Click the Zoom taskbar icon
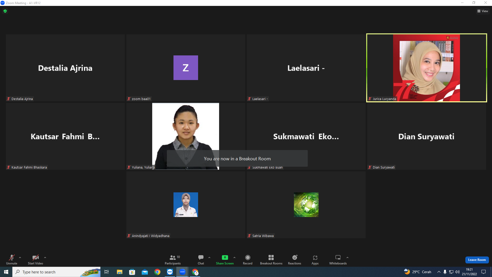 tap(182, 272)
